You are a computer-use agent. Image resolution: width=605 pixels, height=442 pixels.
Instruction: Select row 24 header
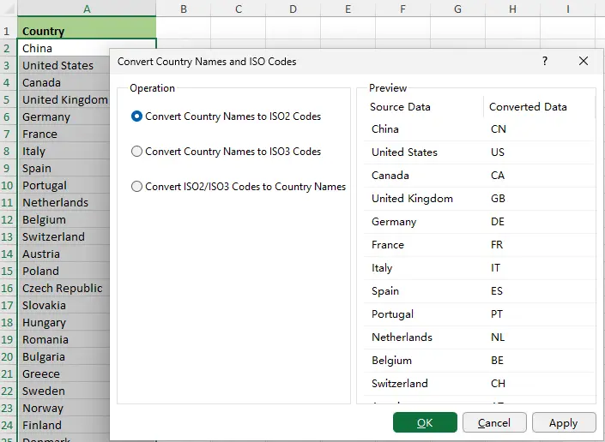point(7,425)
